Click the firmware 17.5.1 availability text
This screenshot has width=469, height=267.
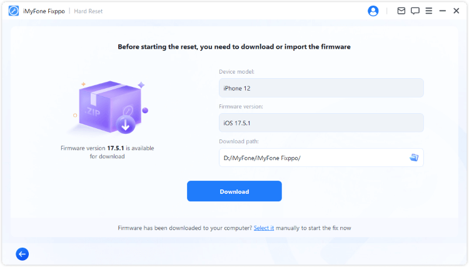pos(108,152)
